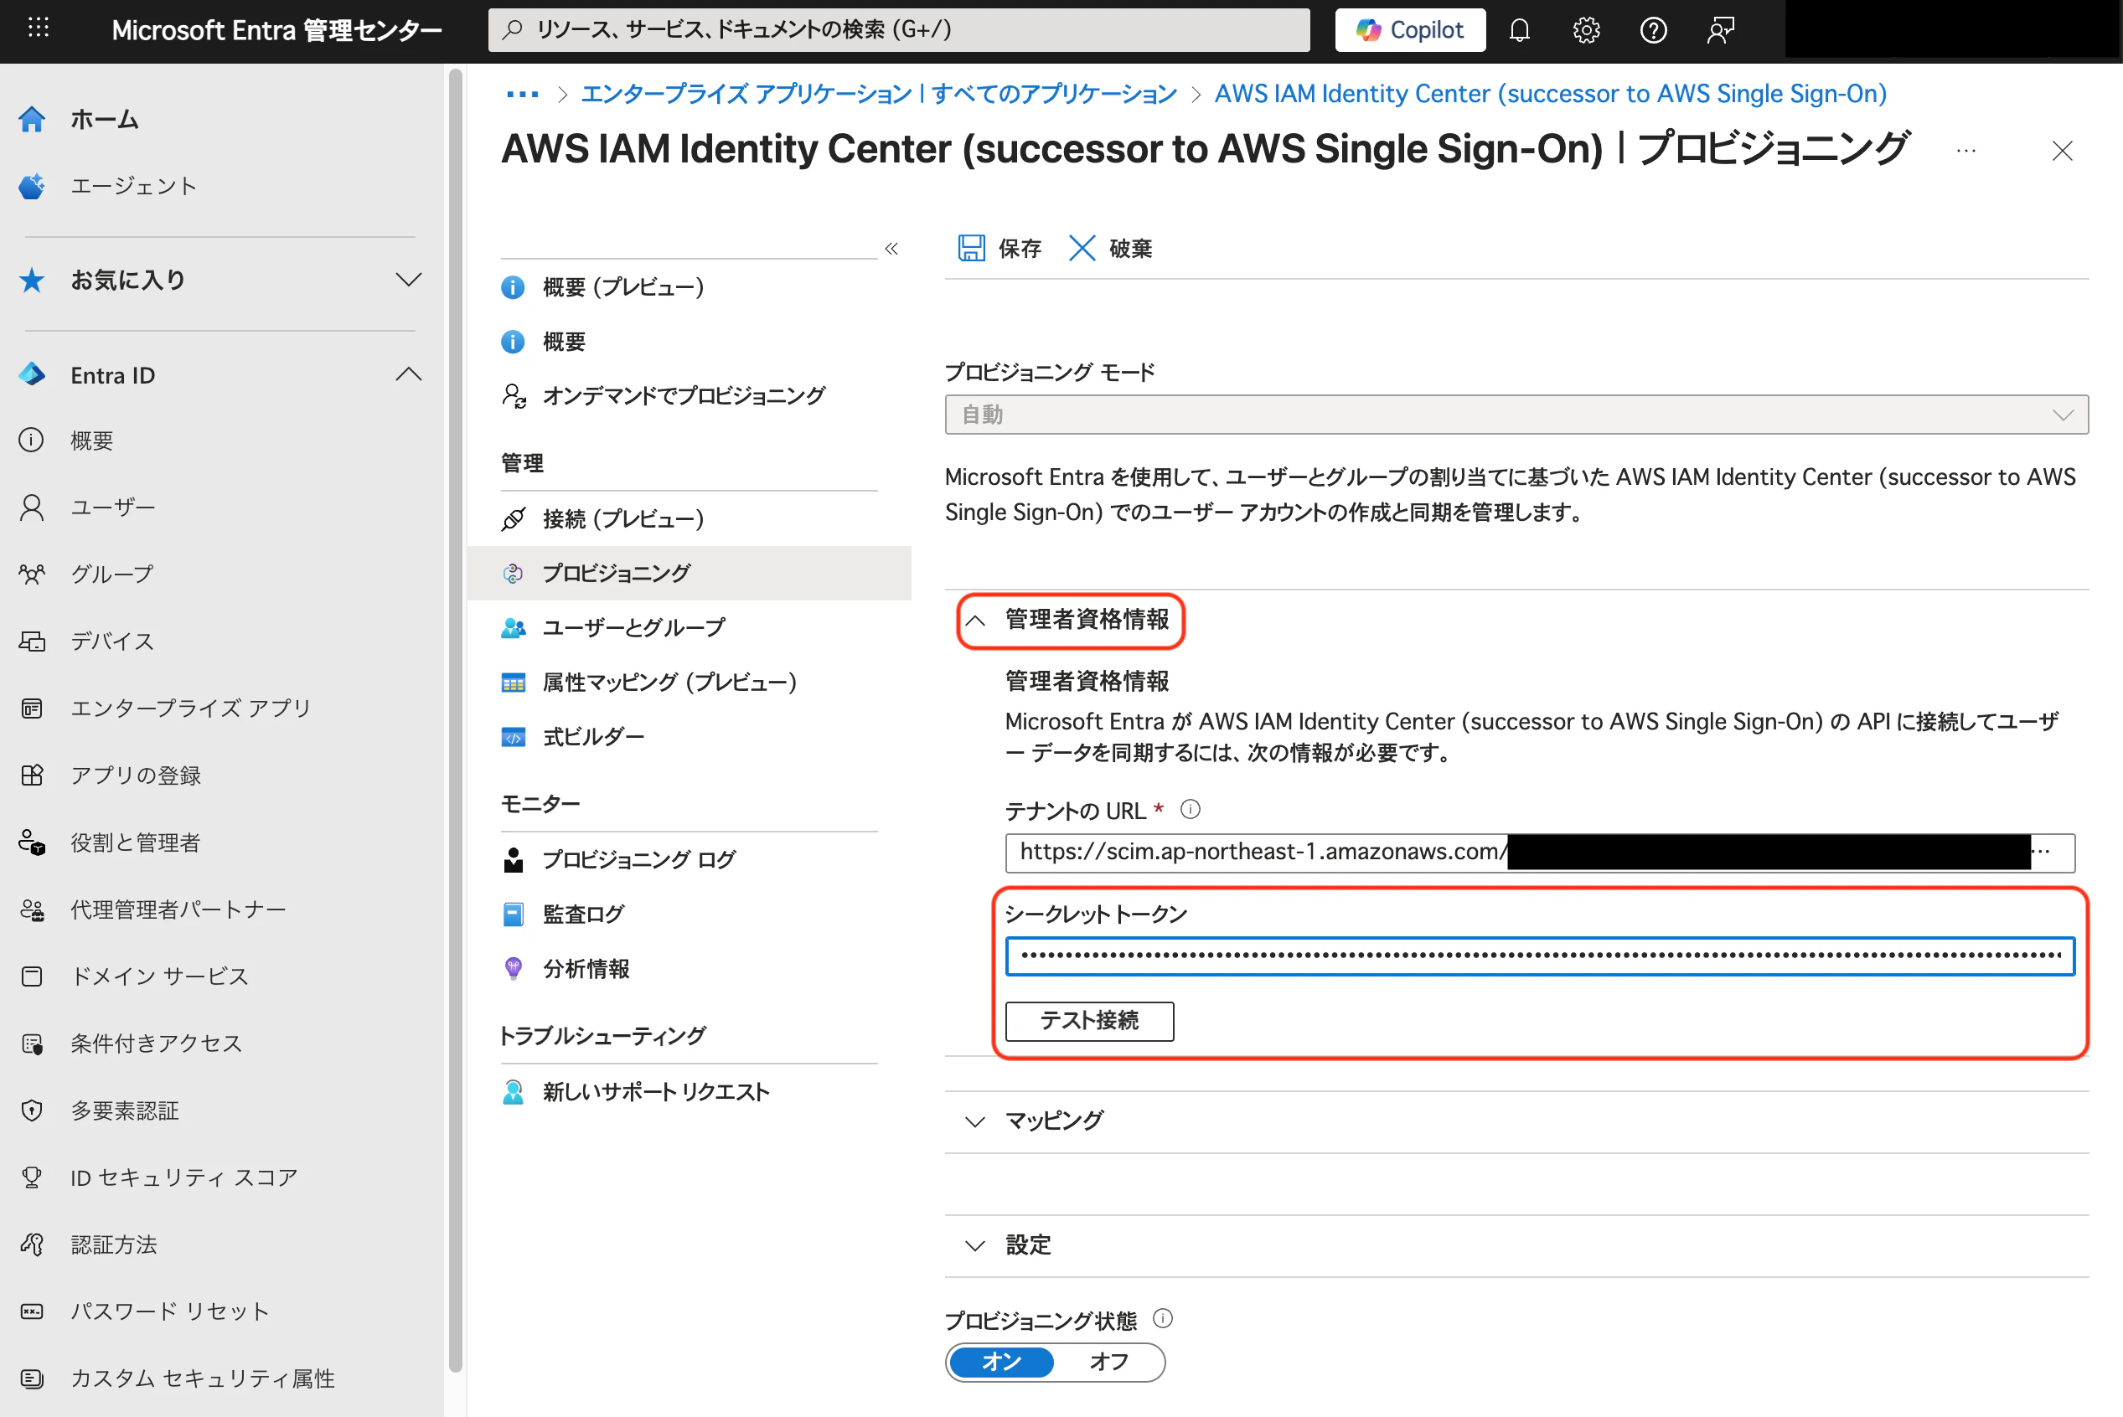The height and width of the screenshot is (1417, 2123).
Task: Click the 多要素認証 shield icon
Action: click(x=32, y=1110)
